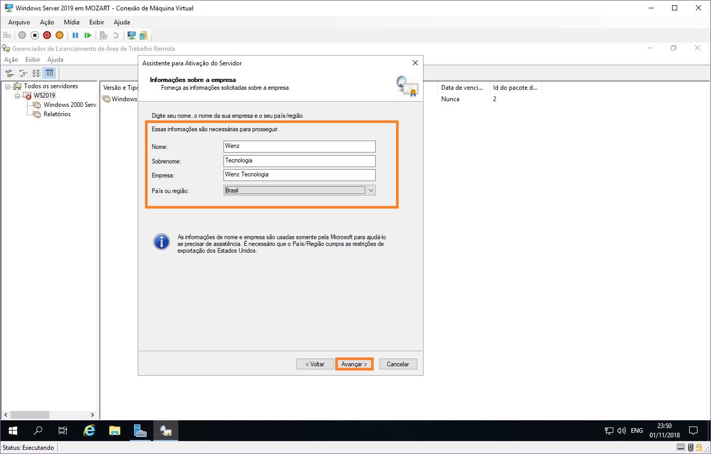Click the scrollbar right arrow in tree pane
The height and width of the screenshot is (454, 711).
point(93,415)
